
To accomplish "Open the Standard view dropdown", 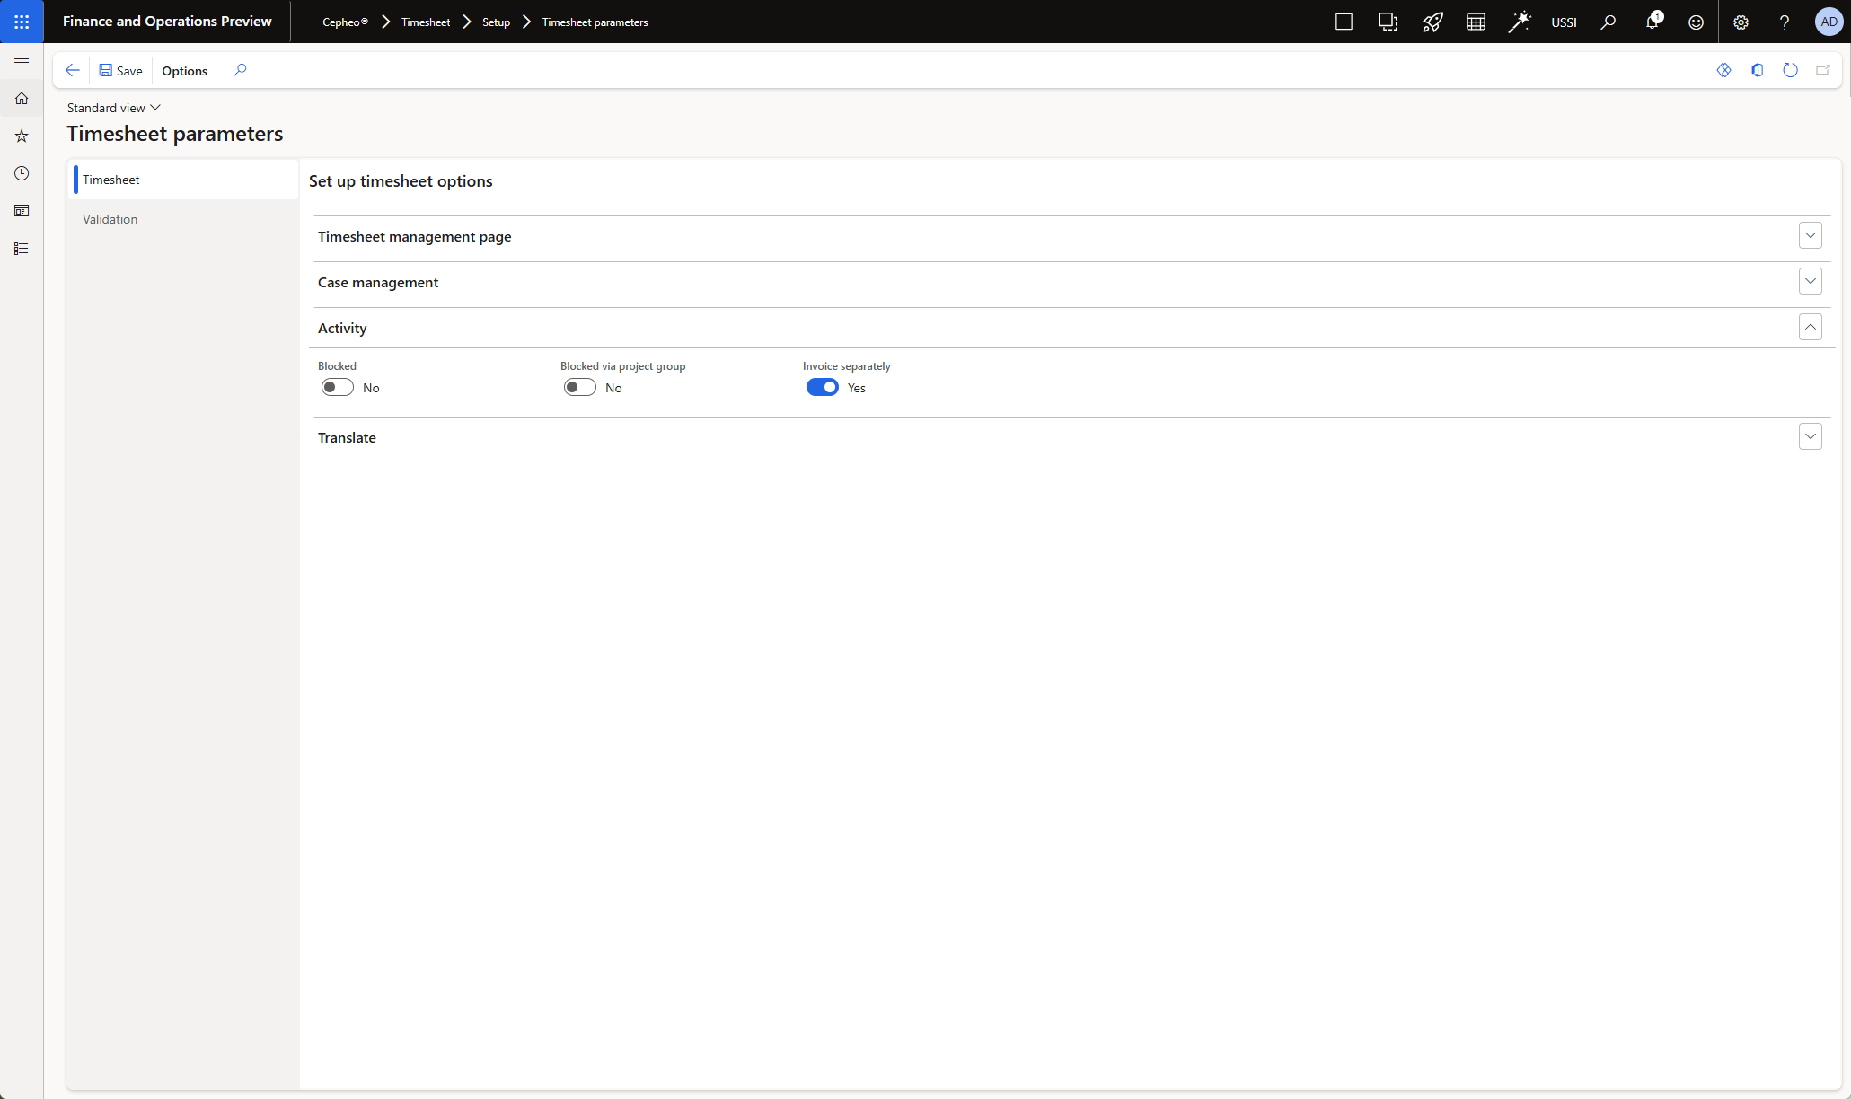I will [113, 108].
